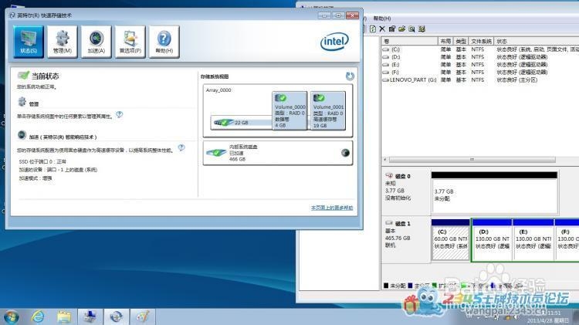Click the Open folder icon in Disk Management toolbar
Screen dimensions: 579x325
401,29
